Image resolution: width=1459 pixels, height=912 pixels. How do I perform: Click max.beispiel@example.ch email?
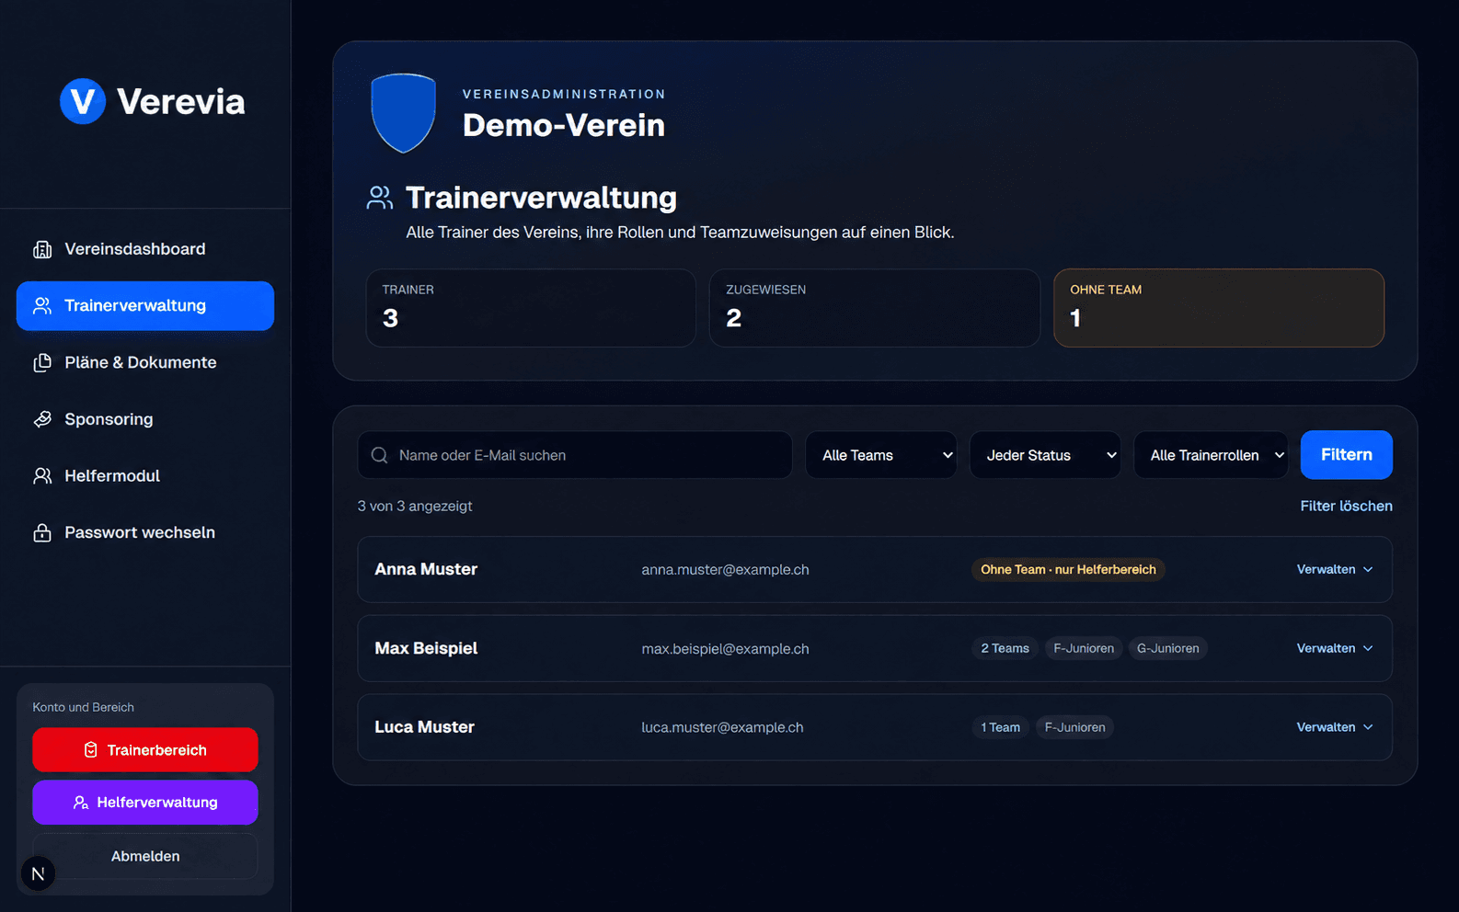[725, 649]
